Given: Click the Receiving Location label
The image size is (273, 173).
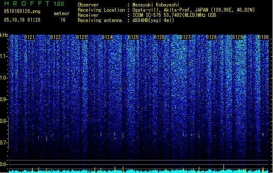Looking at the screenshot, I should click(x=101, y=10).
